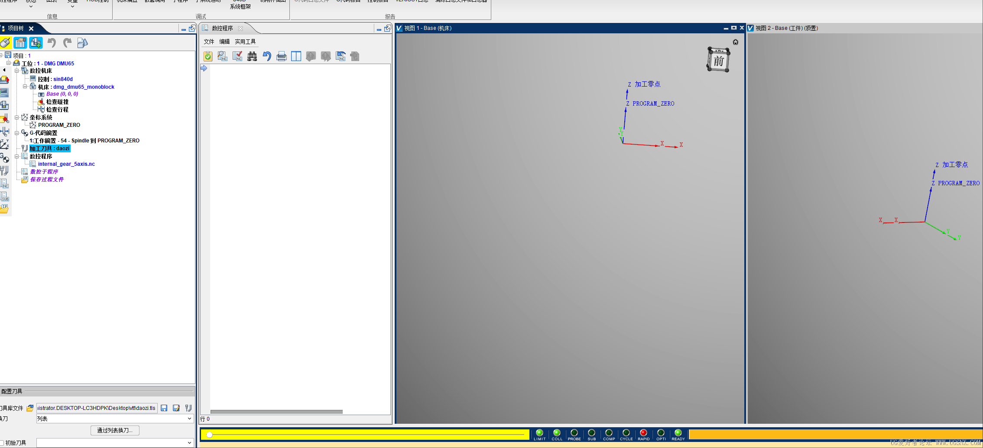Toggle the CYCLE status light
The height and width of the screenshot is (448, 983).
tap(626, 433)
